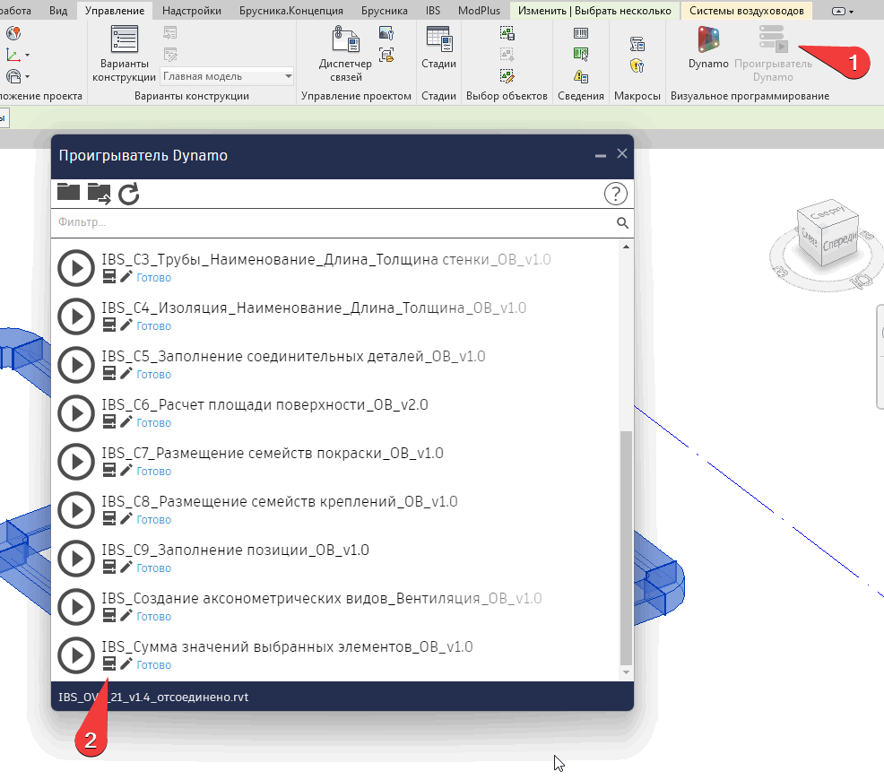884x780 pixels.
Task: Play IBS_C9_Заполнение позиции script
Action: pyautogui.click(x=76, y=559)
